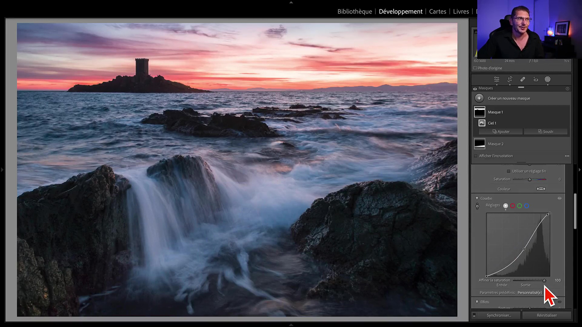Open the Edit sliders tool
582x327 pixels.
point(496,79)
